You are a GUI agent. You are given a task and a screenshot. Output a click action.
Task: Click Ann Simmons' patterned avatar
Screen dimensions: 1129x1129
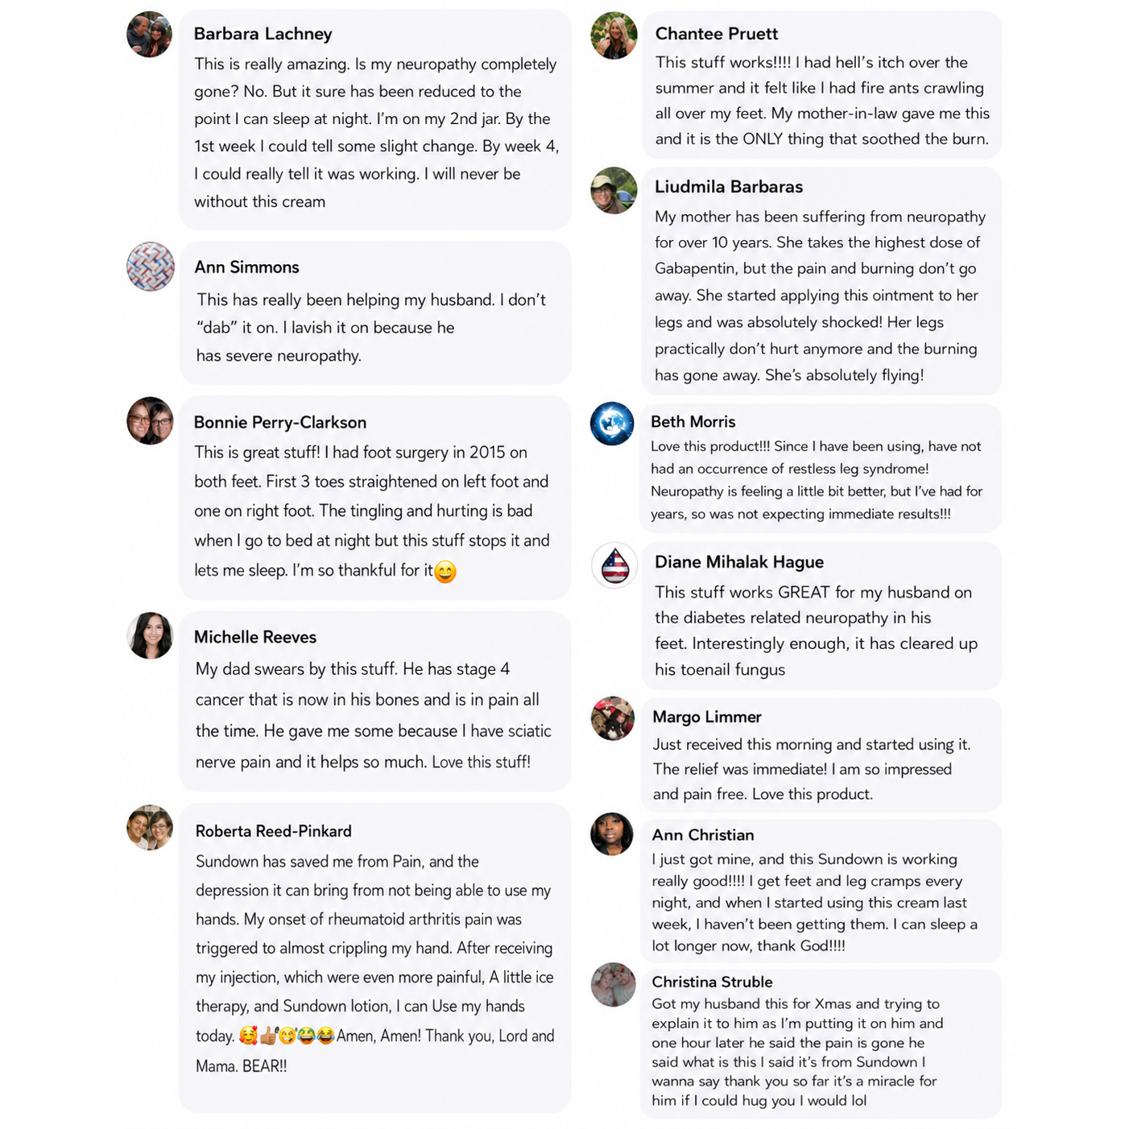[151, 267]
